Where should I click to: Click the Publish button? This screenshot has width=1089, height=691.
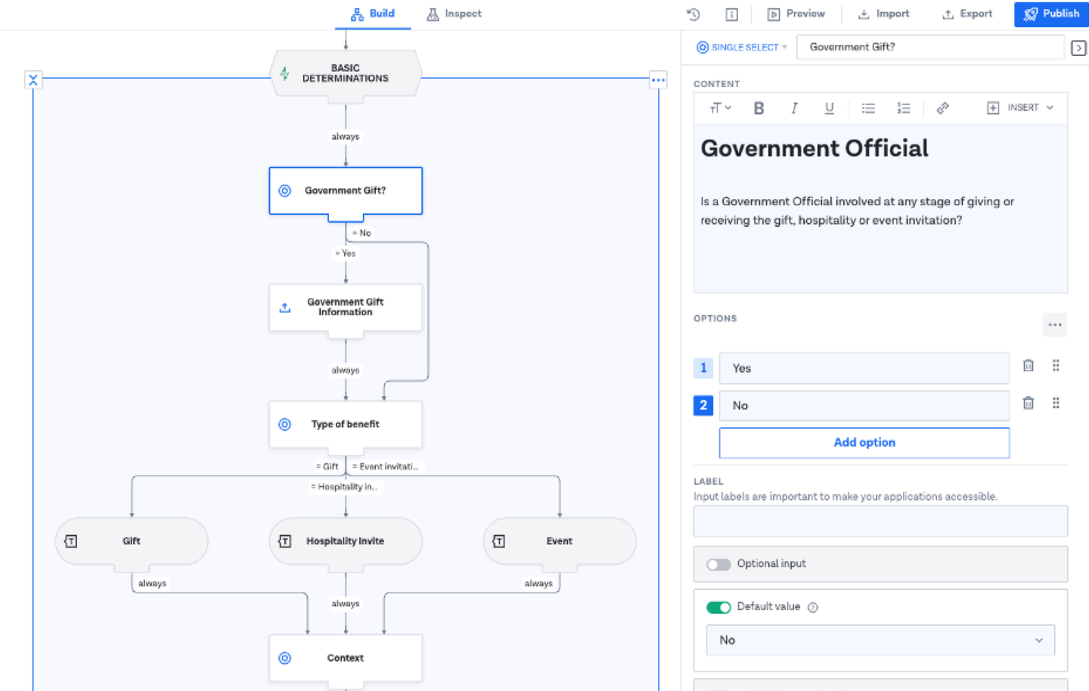1051,14
